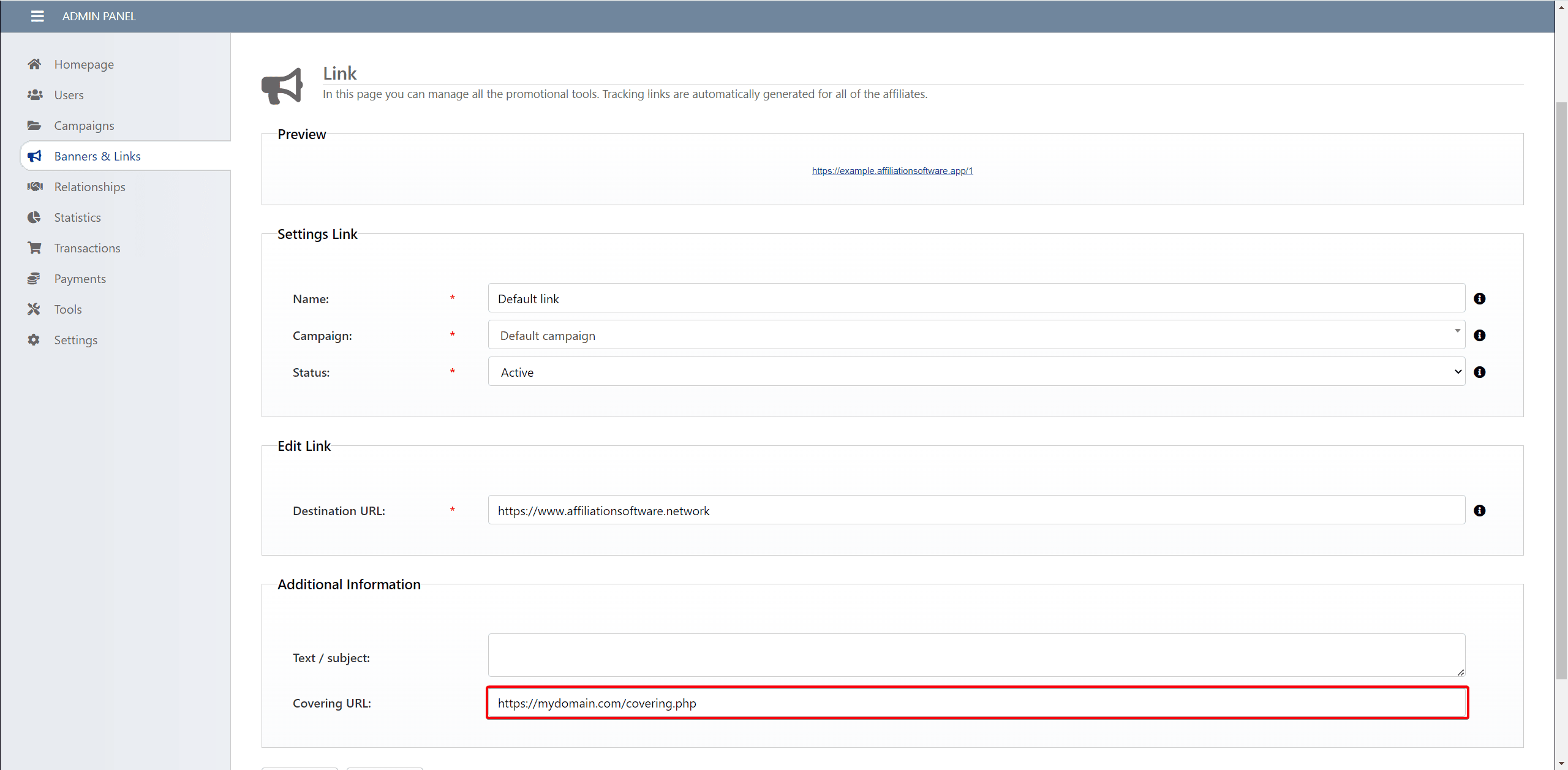Click the Transactions cart icon
The image size is (1568, 770).
pos(34,248)
